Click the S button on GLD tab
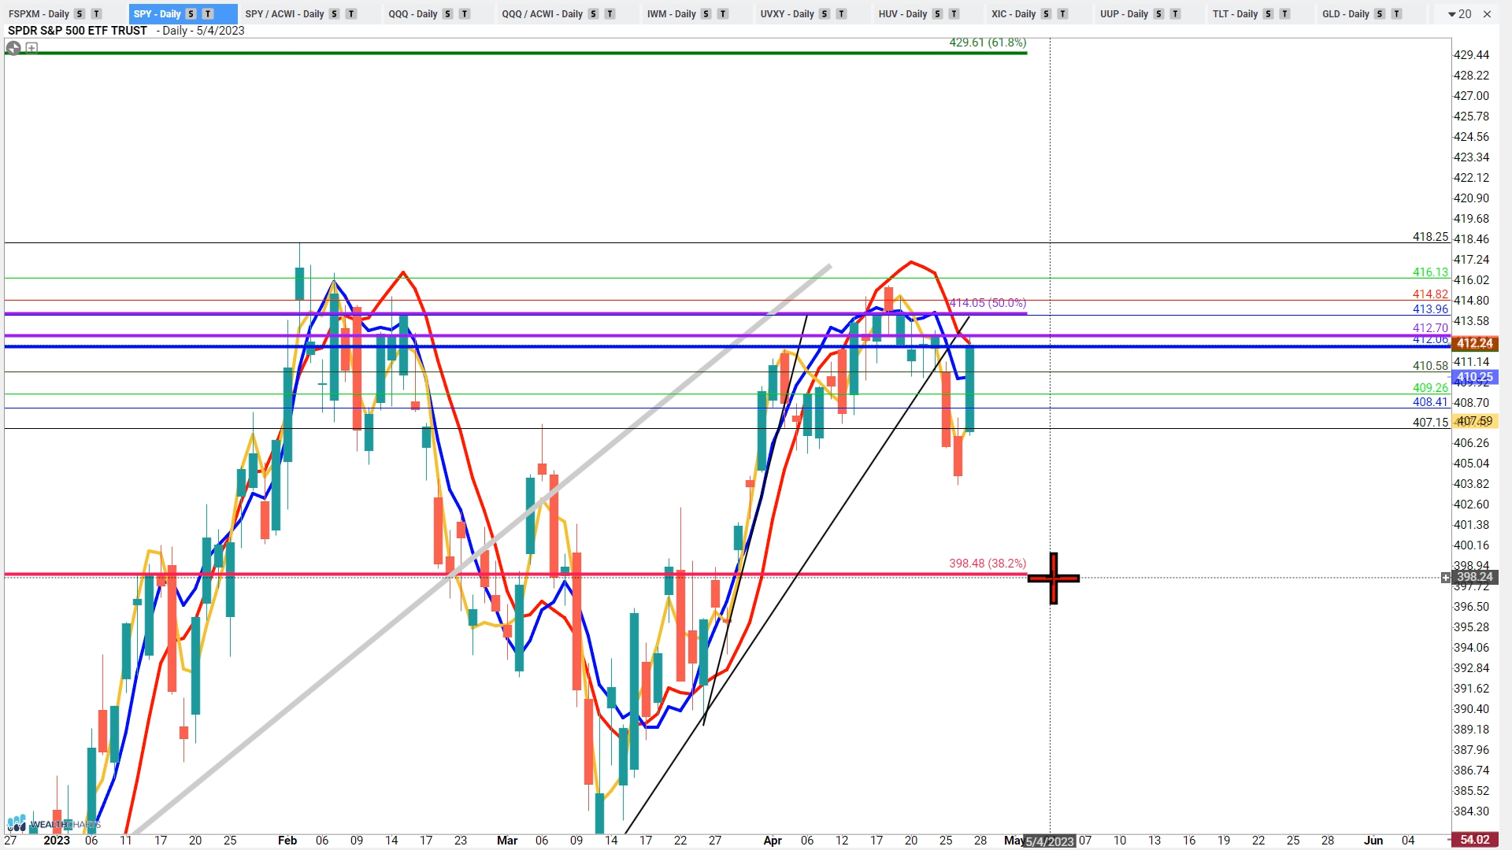 [1380, 14]
